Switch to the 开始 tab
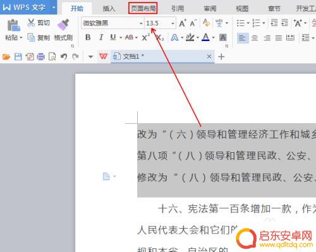Image resolution: width=316 pixels, height=252 pixels. [77, 8]
